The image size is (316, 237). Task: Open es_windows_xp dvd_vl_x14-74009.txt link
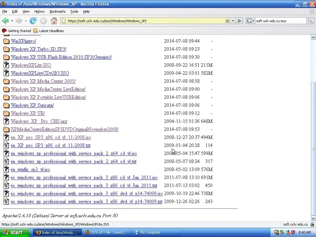click(x=86, y=202)
